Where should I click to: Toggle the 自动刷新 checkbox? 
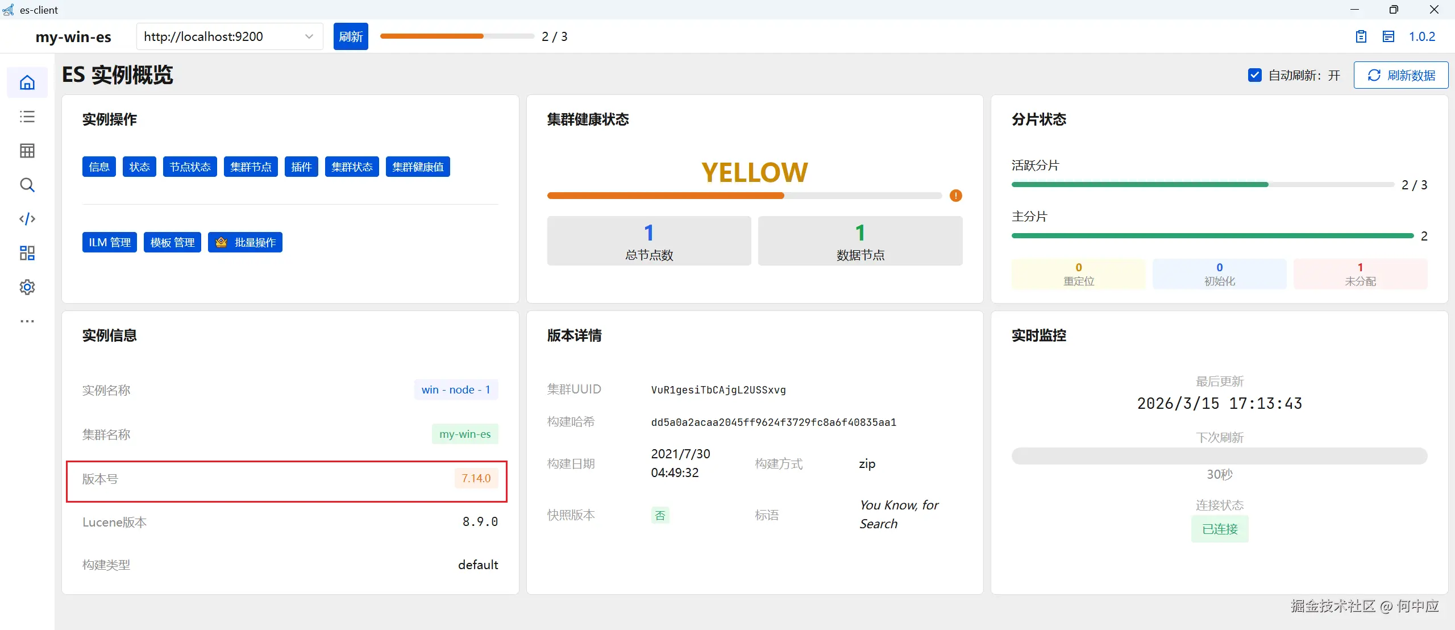[x=1254, y=75]
